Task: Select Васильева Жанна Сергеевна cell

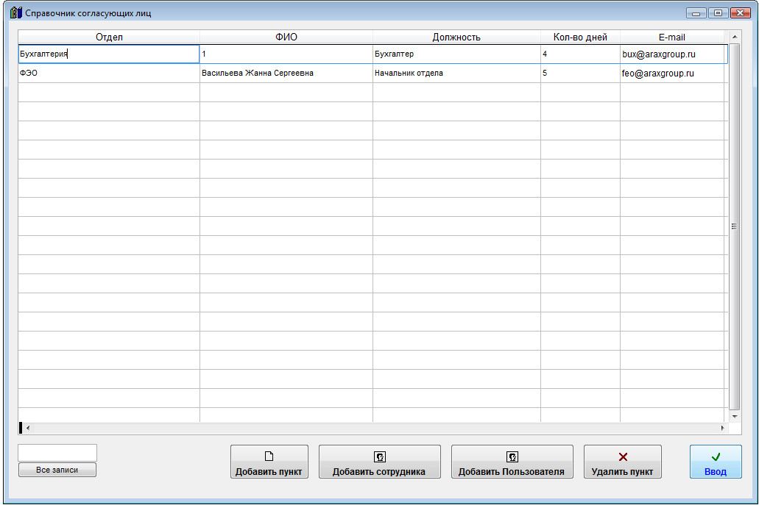Action: [286, 73]
